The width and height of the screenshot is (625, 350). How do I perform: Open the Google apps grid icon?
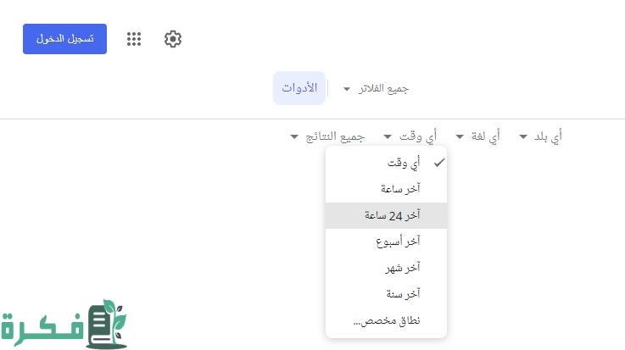click(x=134, y=39)
